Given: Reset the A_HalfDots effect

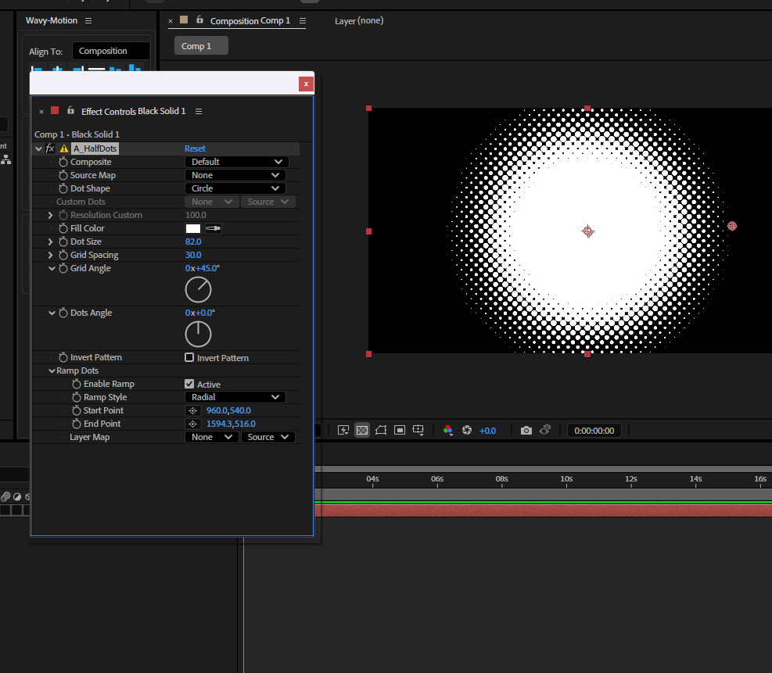Looking at the screenshot, I should (195, 149).
